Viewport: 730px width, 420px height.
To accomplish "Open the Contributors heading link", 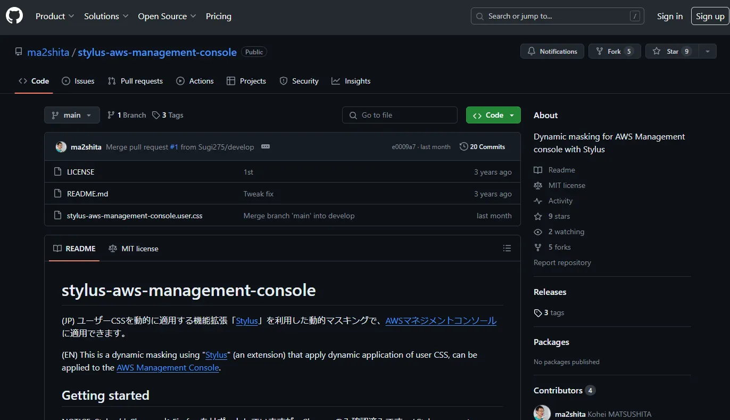I will (565, 391).
